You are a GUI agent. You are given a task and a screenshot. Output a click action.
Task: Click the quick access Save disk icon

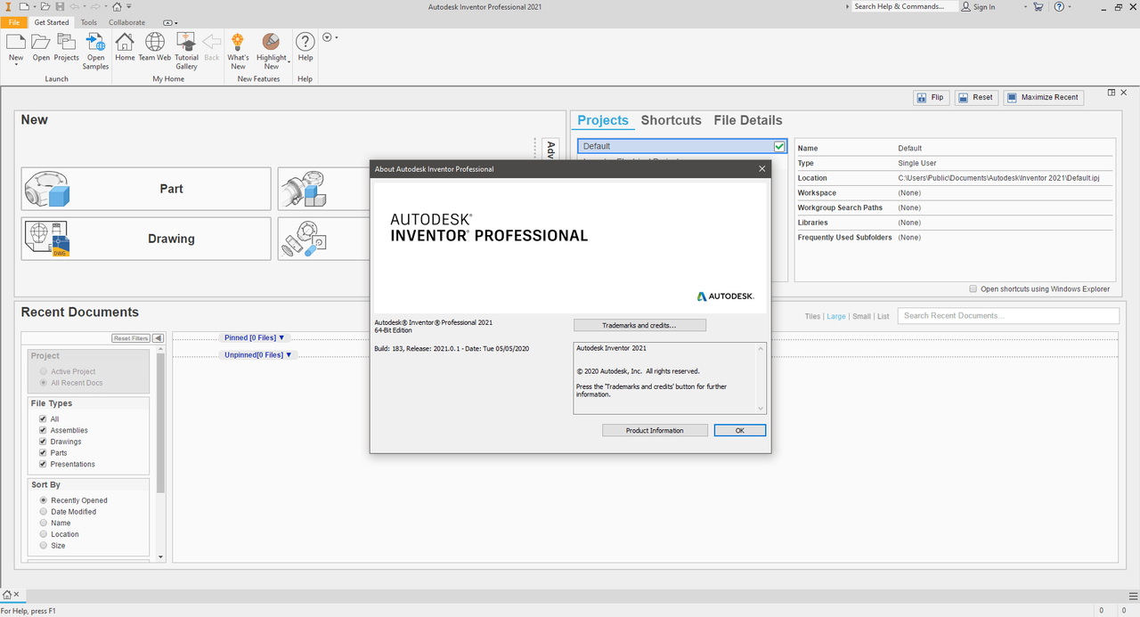point(60,6)
